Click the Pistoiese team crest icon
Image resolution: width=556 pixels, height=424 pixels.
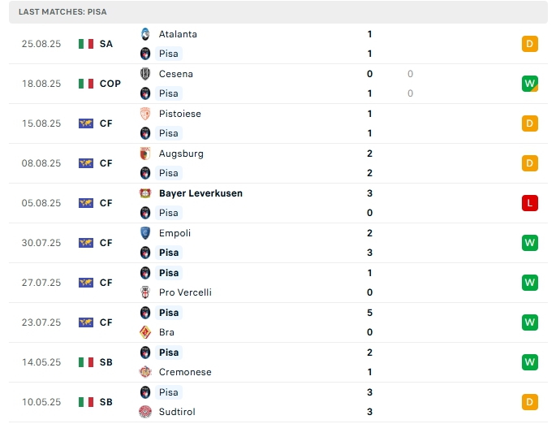tap(145, 114)
